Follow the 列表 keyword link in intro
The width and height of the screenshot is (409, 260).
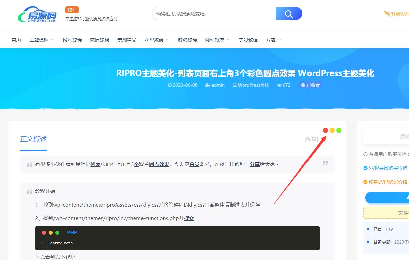click(95, 164)
